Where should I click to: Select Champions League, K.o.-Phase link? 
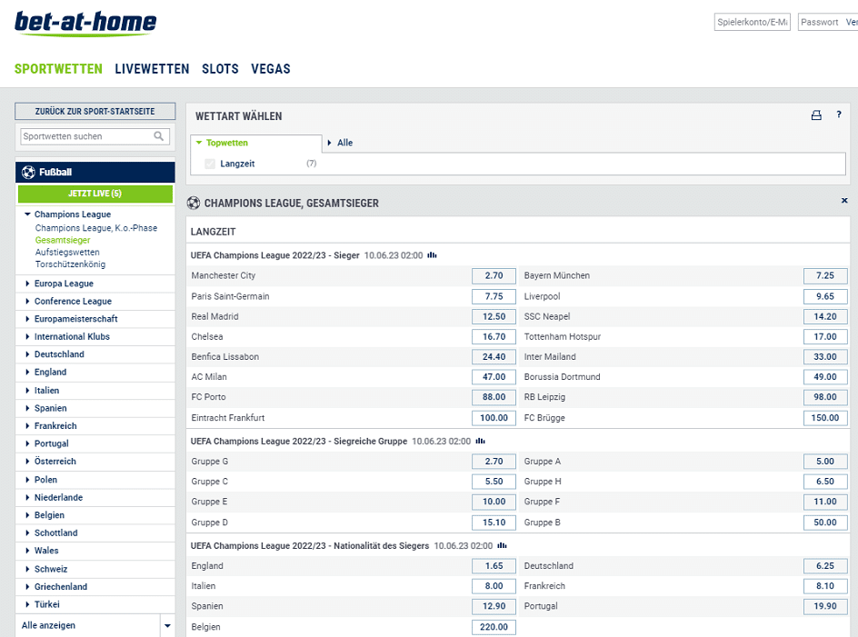pos(96,228)
